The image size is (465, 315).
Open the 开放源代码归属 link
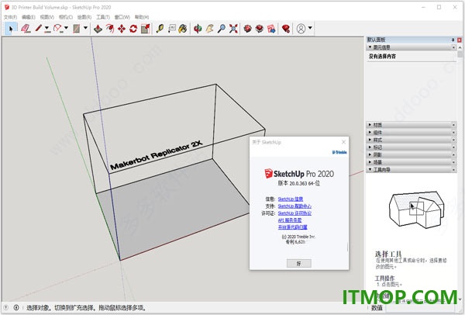[x=292, y=227]
